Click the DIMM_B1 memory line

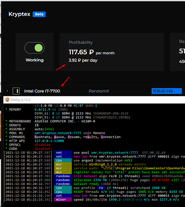[x=82, y=117]
